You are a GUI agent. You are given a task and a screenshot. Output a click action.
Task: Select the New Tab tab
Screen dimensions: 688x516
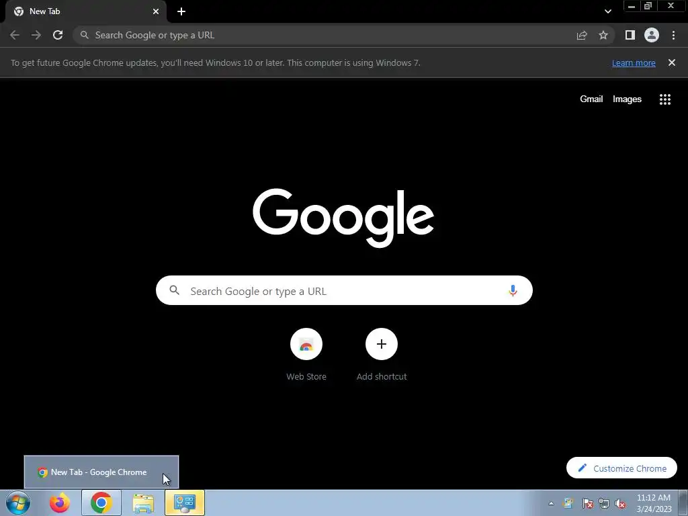(x=86, y=11)
